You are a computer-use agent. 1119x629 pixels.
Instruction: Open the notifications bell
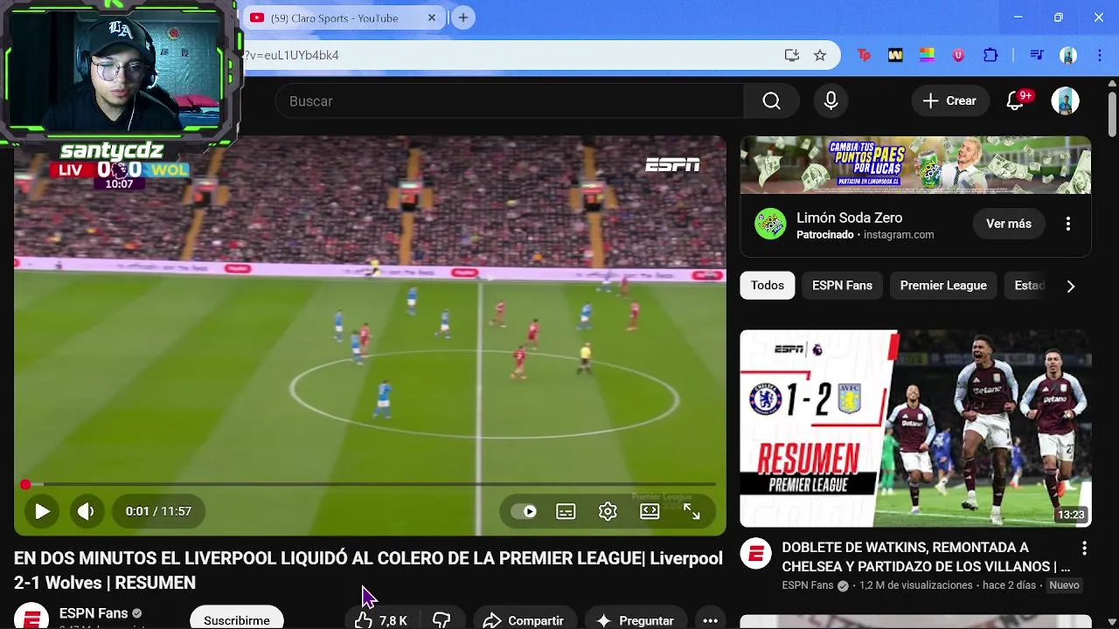[x=1015, y=100]
